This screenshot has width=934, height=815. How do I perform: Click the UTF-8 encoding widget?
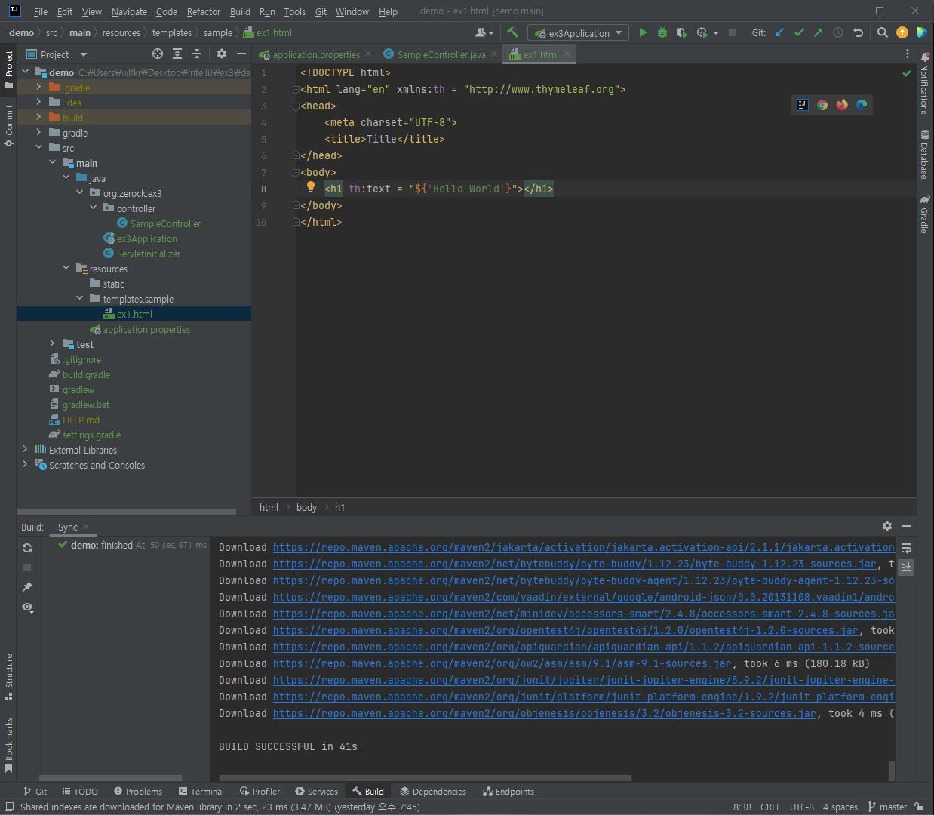pyautogui.click(x=801, y=807)
